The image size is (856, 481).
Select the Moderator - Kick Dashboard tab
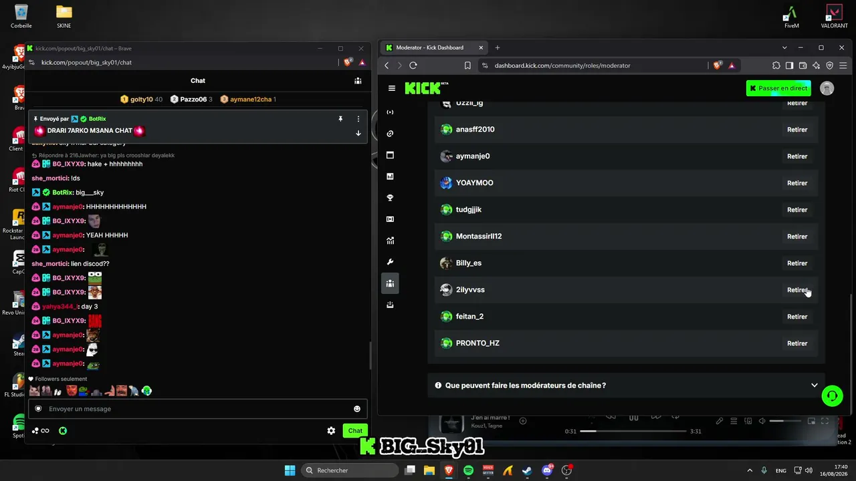click(434, 47)
